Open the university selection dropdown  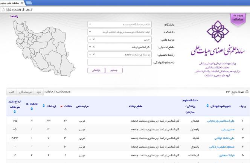[120, 24]
